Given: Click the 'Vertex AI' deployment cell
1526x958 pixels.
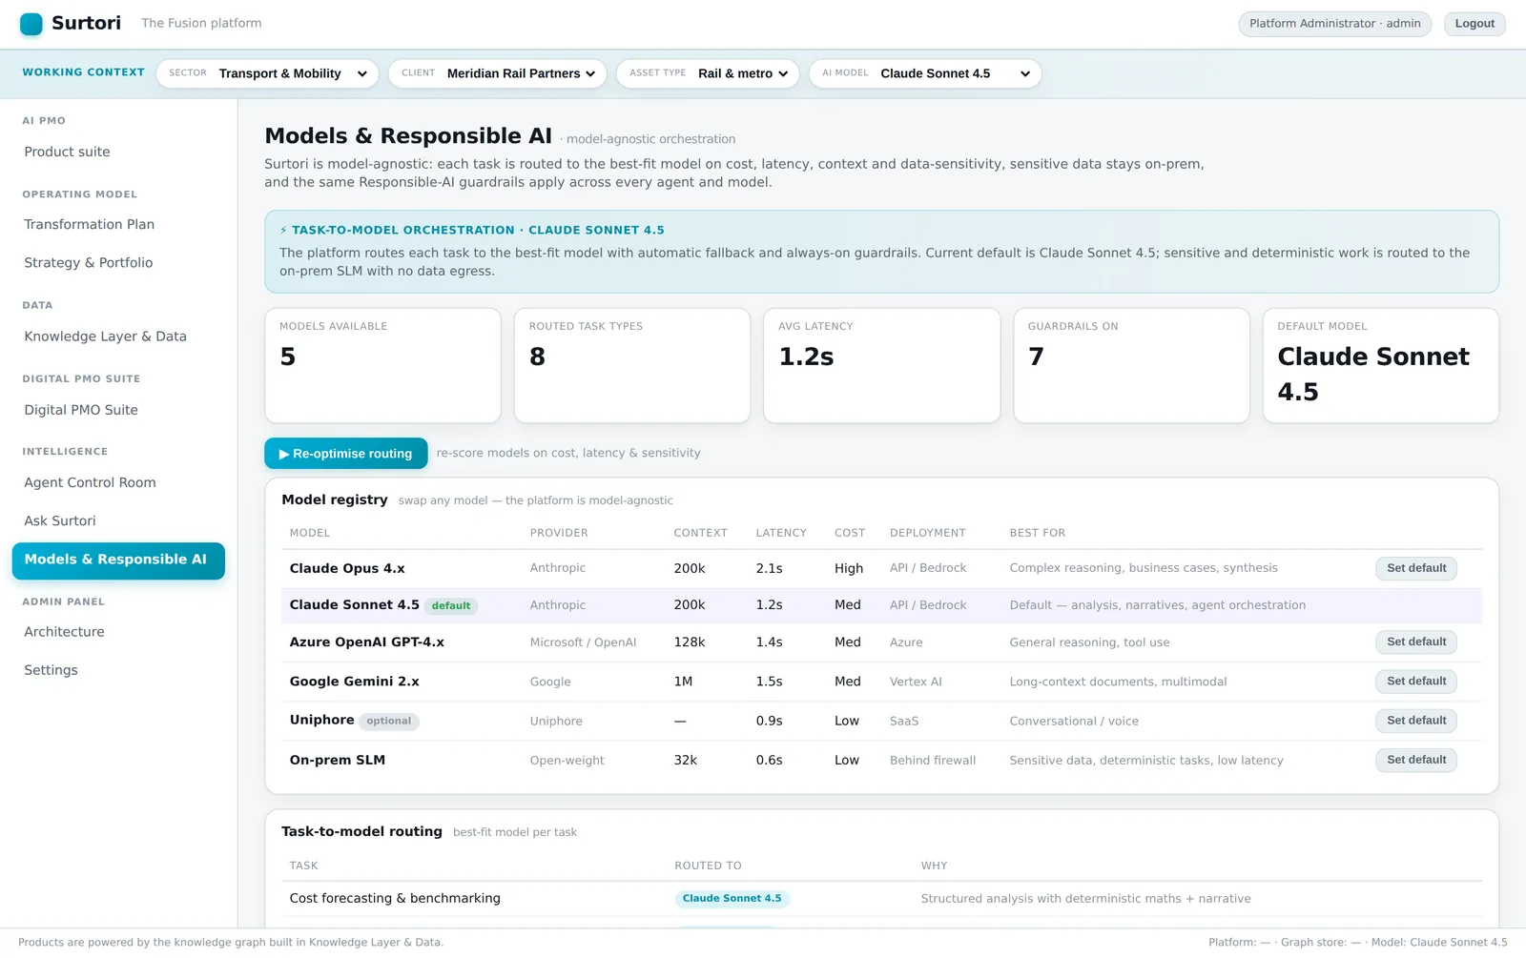Looking at the screenshot, I should point(916,682).
